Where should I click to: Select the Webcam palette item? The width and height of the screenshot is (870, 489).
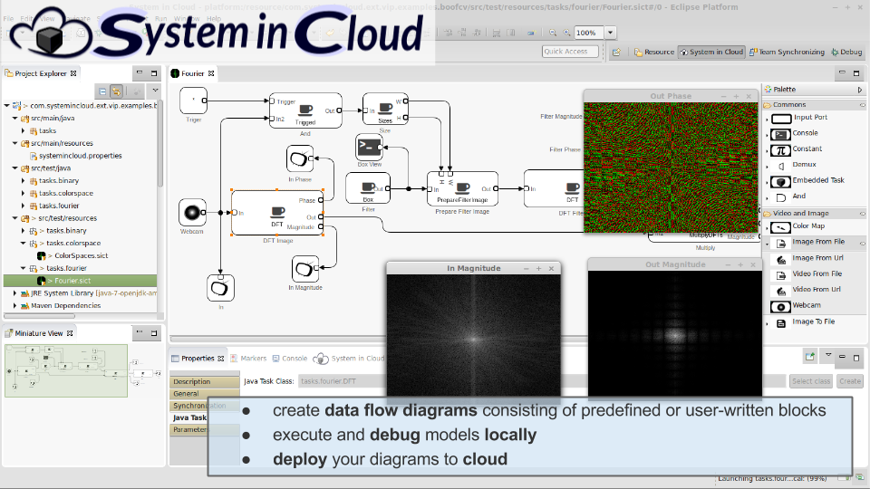click(x=796, y=305)
